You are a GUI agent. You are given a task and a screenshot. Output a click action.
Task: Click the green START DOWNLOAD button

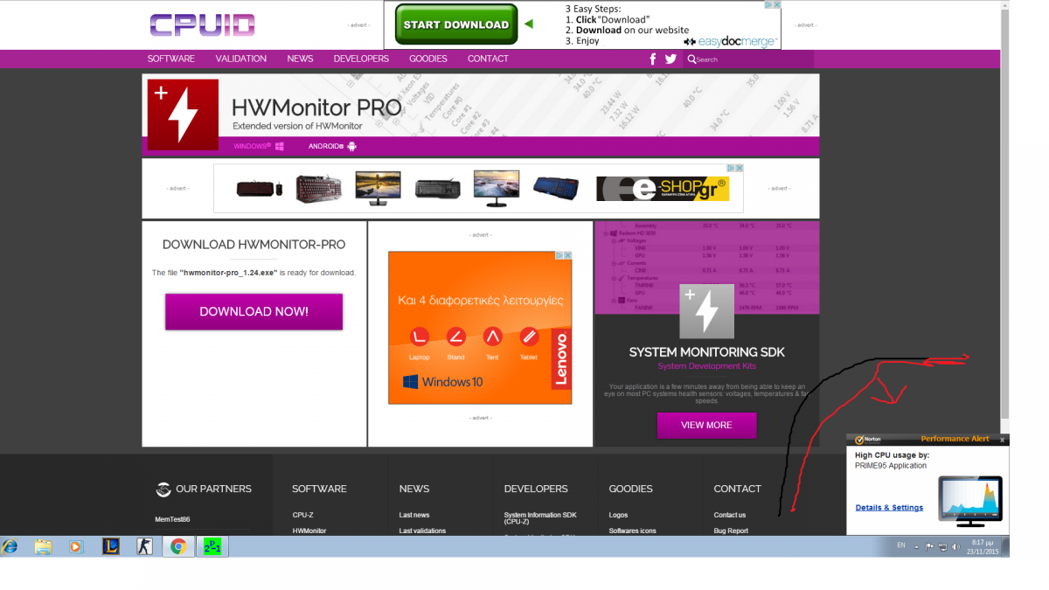click(x=456, y=24)
